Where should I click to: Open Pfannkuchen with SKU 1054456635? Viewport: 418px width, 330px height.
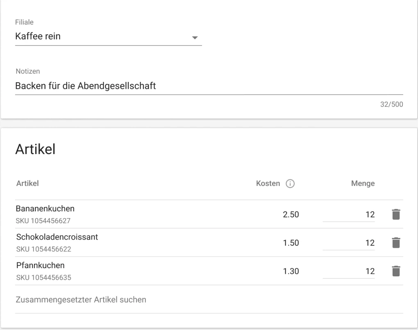41,266
